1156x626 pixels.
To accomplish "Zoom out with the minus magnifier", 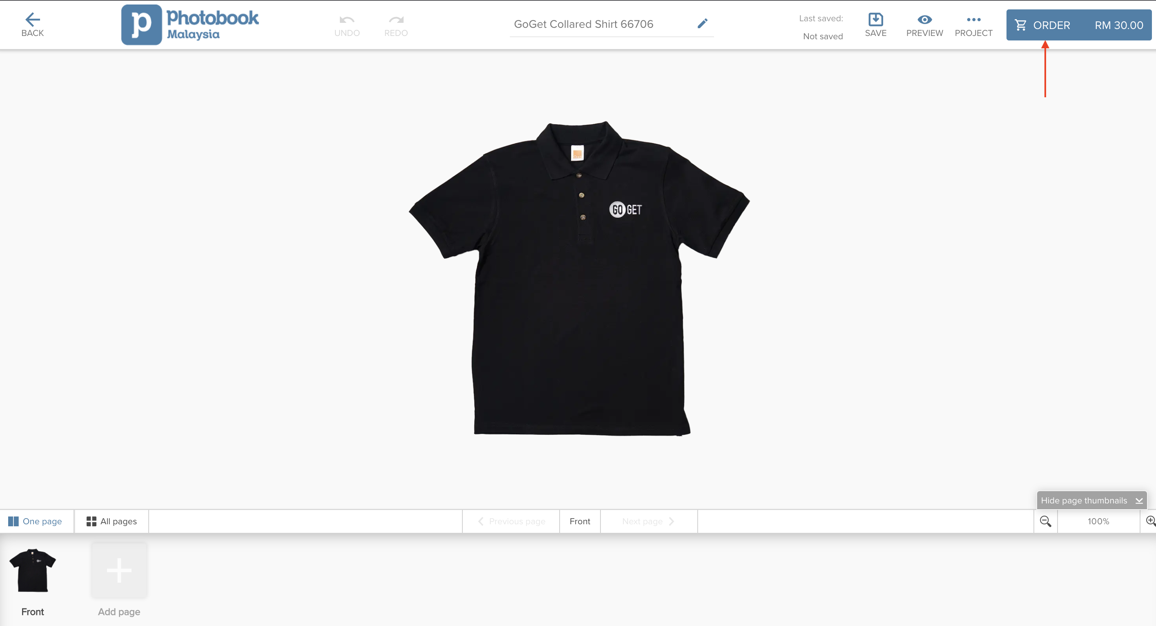I will (1046, 521).
